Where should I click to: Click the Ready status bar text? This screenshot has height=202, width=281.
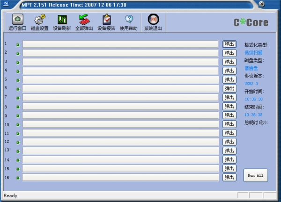(x=10, y=195)
